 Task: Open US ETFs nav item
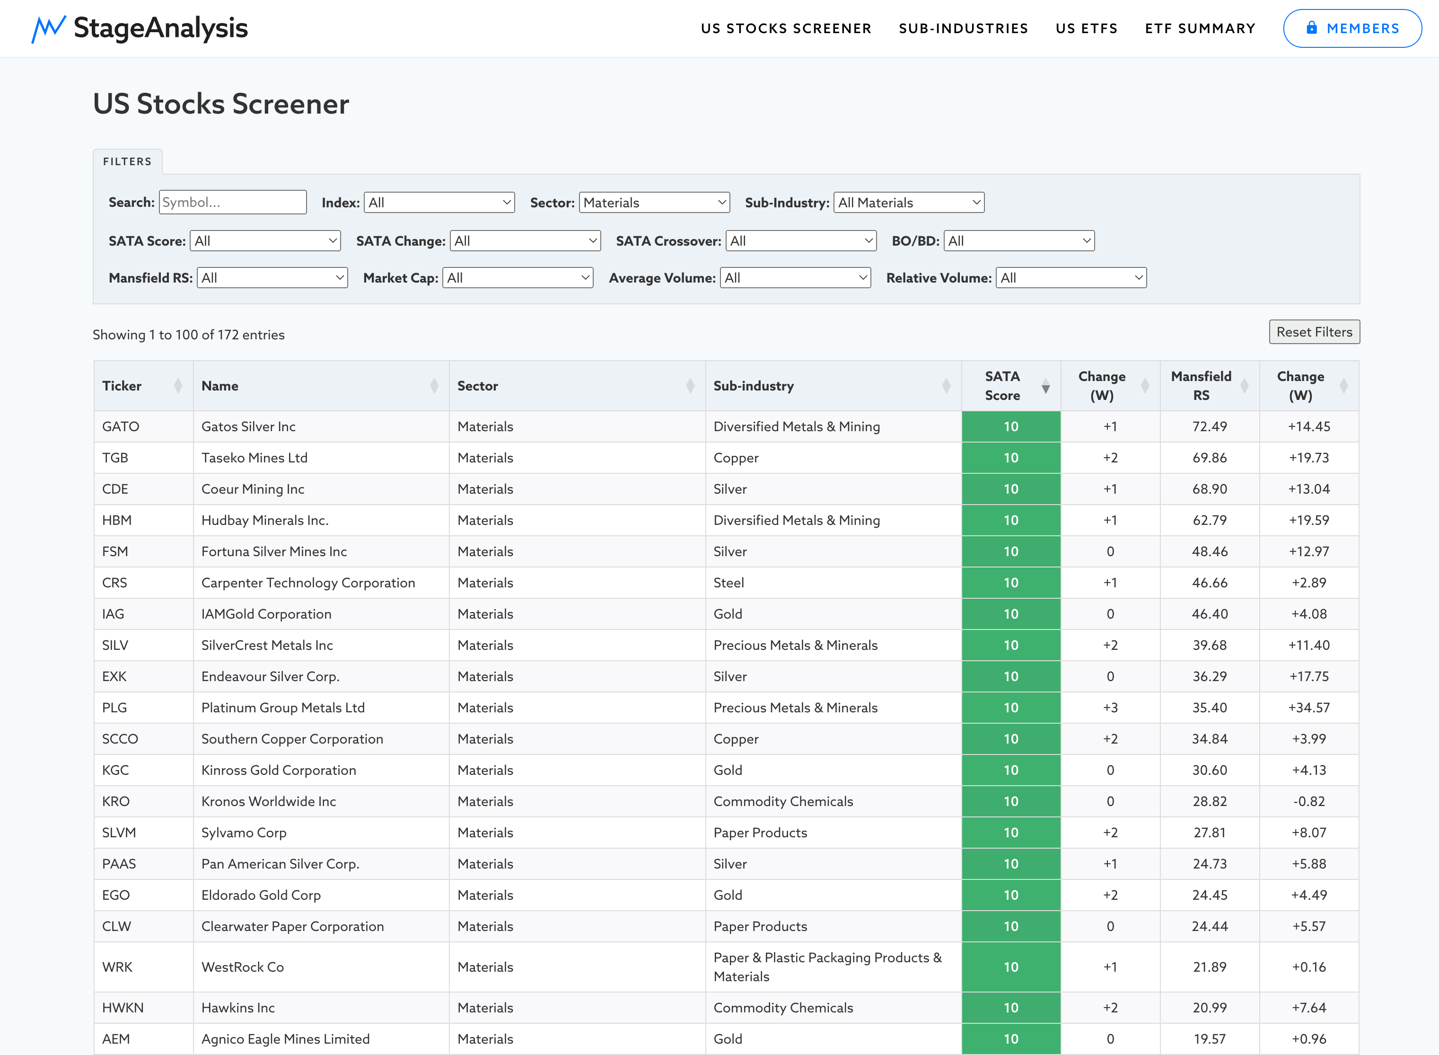click(1087, 29)
